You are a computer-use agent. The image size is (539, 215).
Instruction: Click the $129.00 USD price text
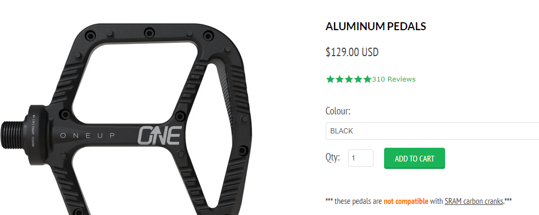352,52
